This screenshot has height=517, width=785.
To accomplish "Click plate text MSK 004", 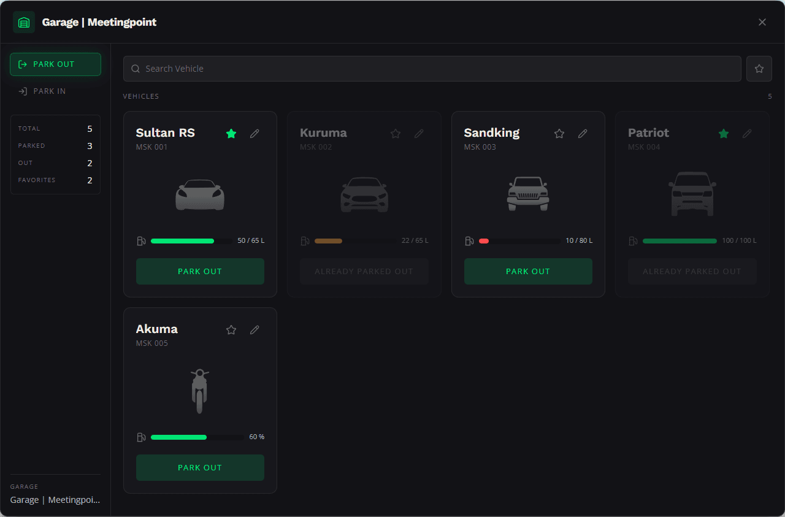I will click(x=645, y=147).
